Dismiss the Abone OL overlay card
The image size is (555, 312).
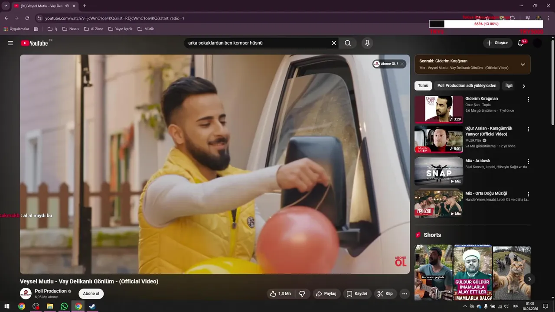(x=402, y=64)
